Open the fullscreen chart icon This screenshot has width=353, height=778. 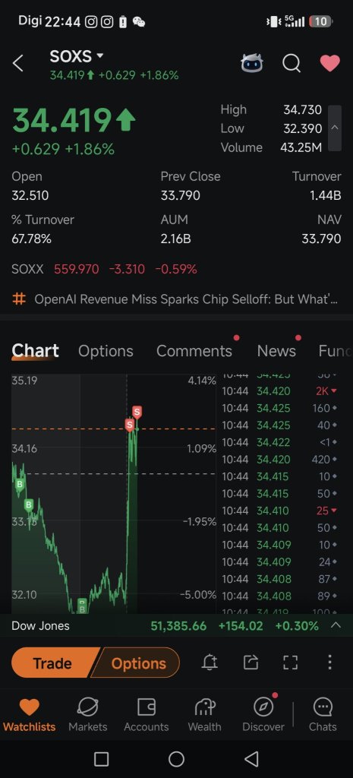[x=291, y=663]
